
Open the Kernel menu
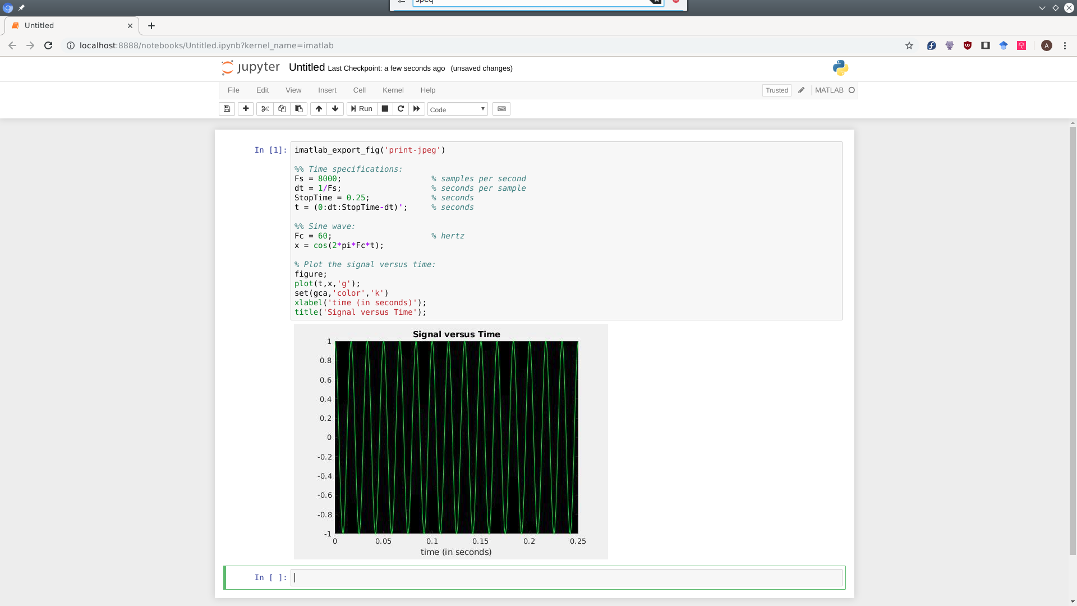point(393,90)
